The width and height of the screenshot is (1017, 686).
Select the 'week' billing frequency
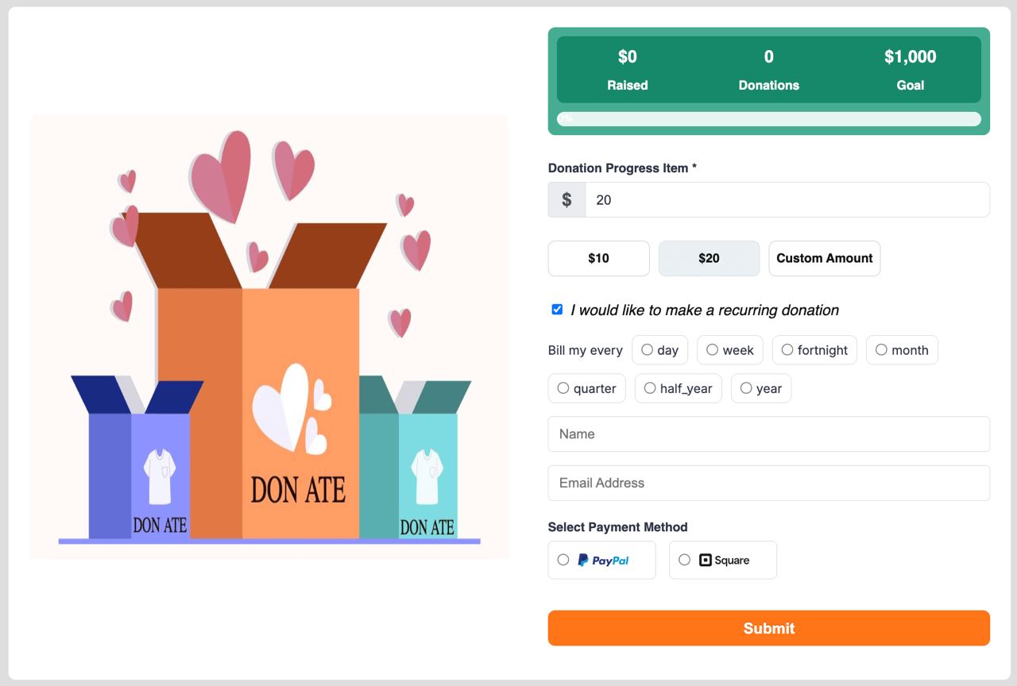711,349
